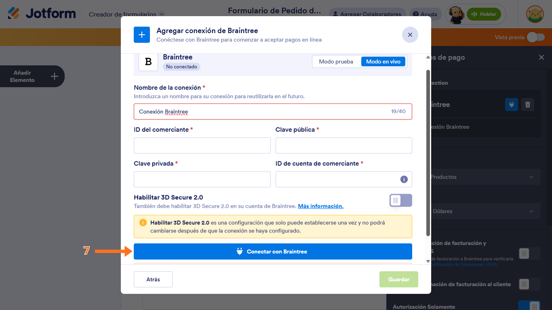
Task: Click the Clave privada field
Action: tap(202, 179)
